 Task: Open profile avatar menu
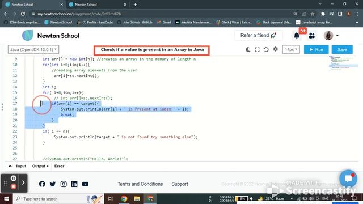(331, 36)
